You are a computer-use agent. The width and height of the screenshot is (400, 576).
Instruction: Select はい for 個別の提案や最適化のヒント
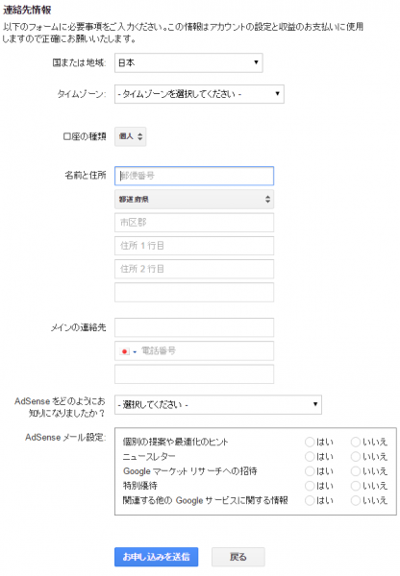point(310,442)
